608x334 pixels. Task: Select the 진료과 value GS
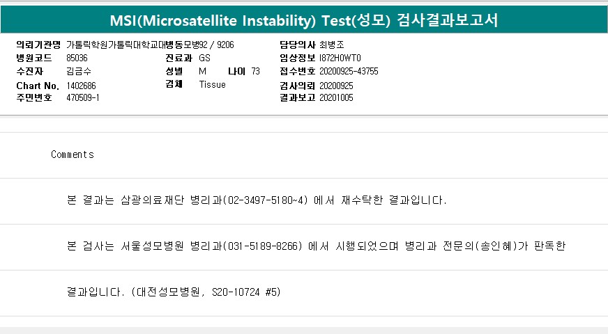pos(204,58)
